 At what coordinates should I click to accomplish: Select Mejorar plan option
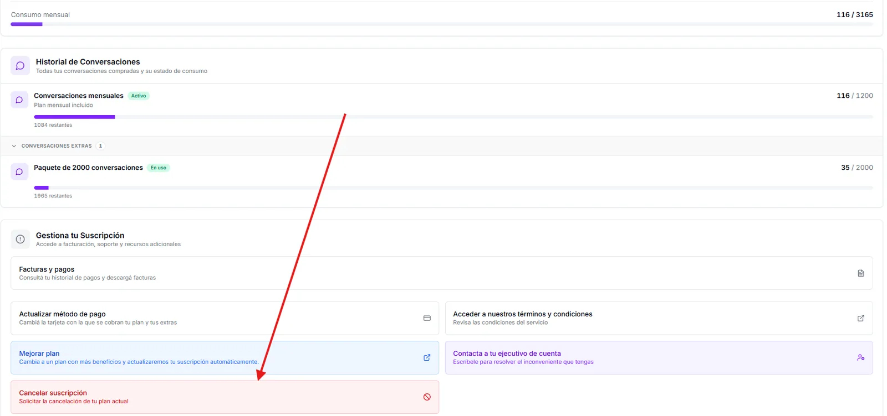pyautogui.click(x=225, y=357)
